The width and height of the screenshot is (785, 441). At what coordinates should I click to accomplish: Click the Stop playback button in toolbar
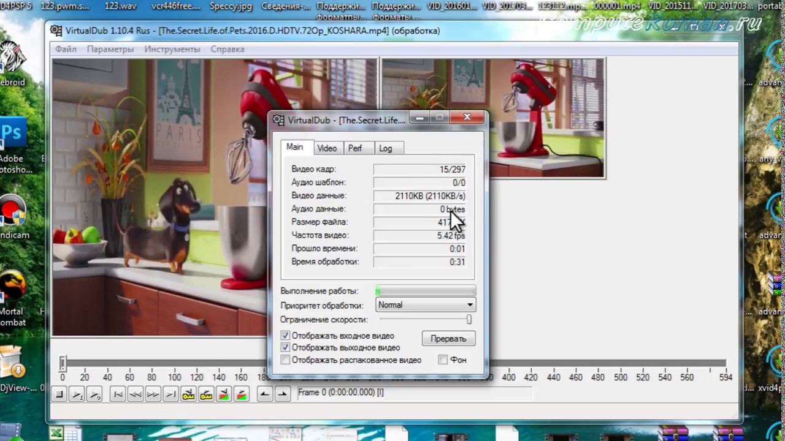(59, 394)
